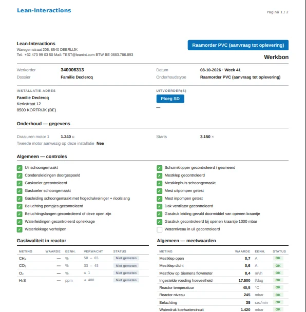
Task: Click the blue 'Raamorder PVC' header button
Action: 238,45
